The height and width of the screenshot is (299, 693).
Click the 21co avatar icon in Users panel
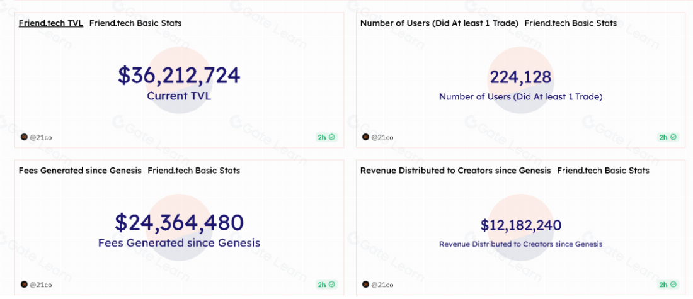point(365,137)
